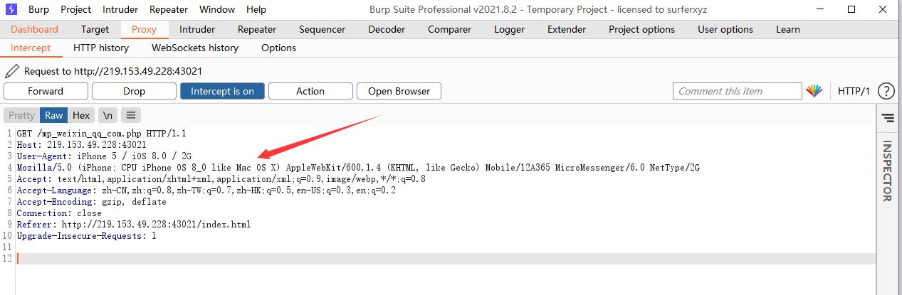Maximize the Burp Suite window
902x295 pixels.
coord(852,9)
